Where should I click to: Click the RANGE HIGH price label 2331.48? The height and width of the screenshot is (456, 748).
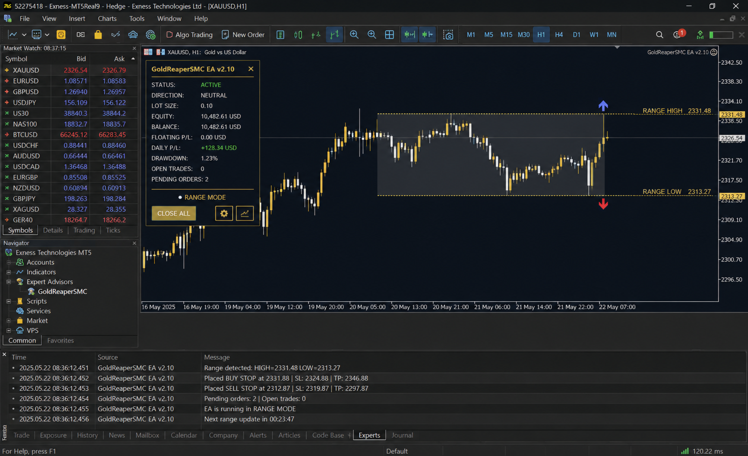732,115
